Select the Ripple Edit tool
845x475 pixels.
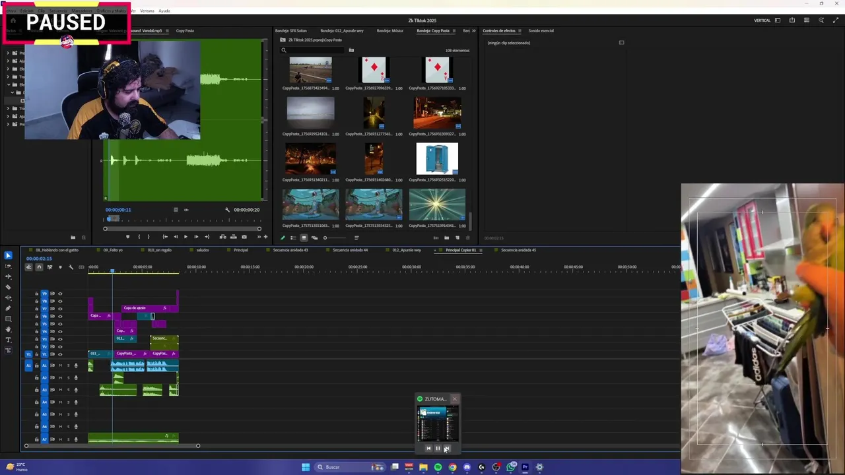pyautogui.click(x=8, y=276)
